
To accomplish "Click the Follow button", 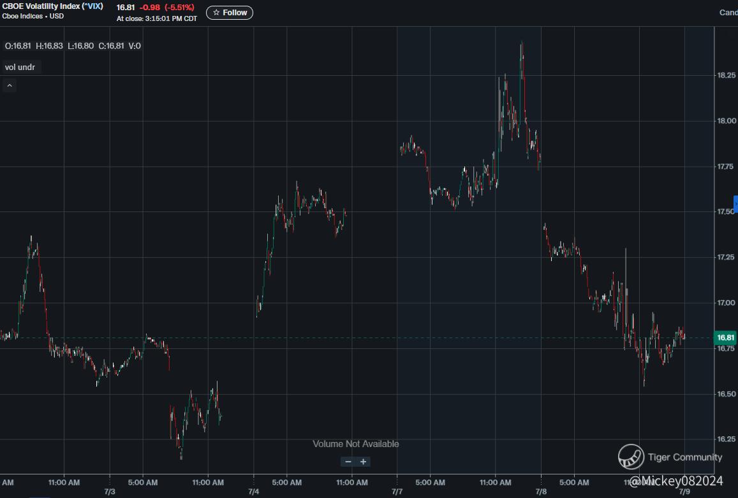I will pyautogui.click(x=229, y=13).
